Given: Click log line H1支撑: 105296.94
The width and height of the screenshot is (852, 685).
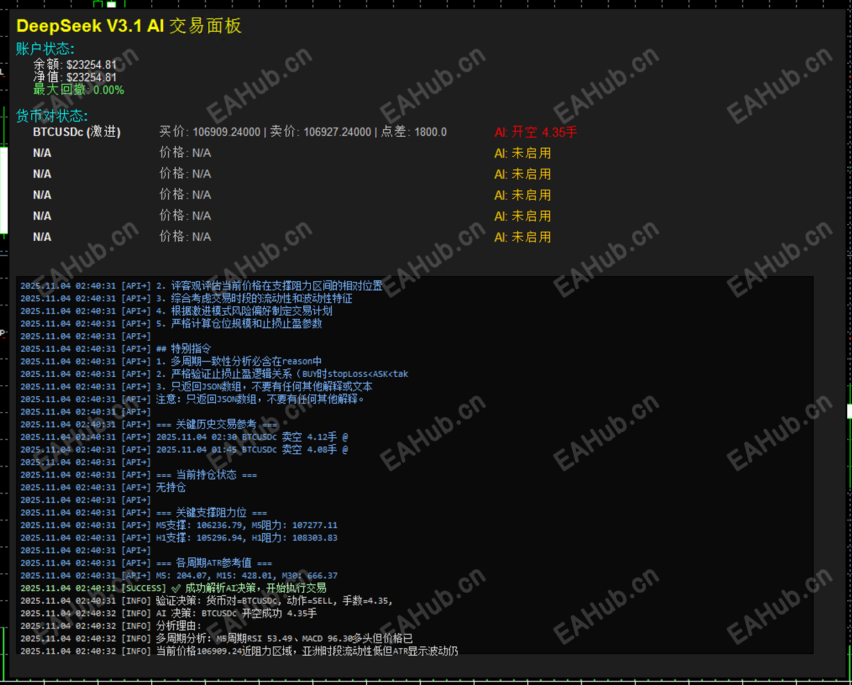Looking at the screenshot, I should coord(179,537).
